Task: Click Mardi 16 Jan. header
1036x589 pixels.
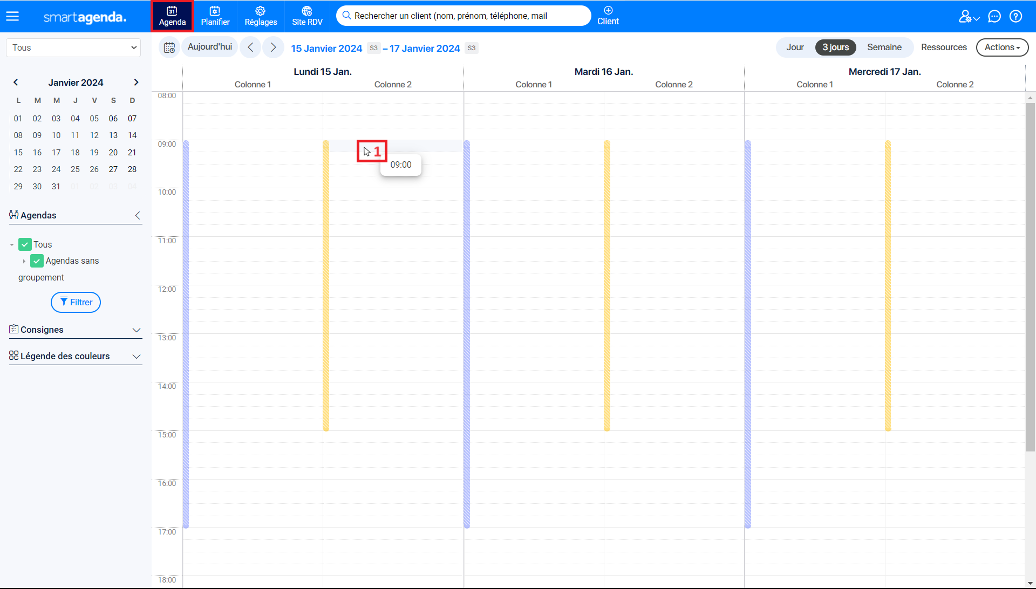Action: click(x=604, y=72)
